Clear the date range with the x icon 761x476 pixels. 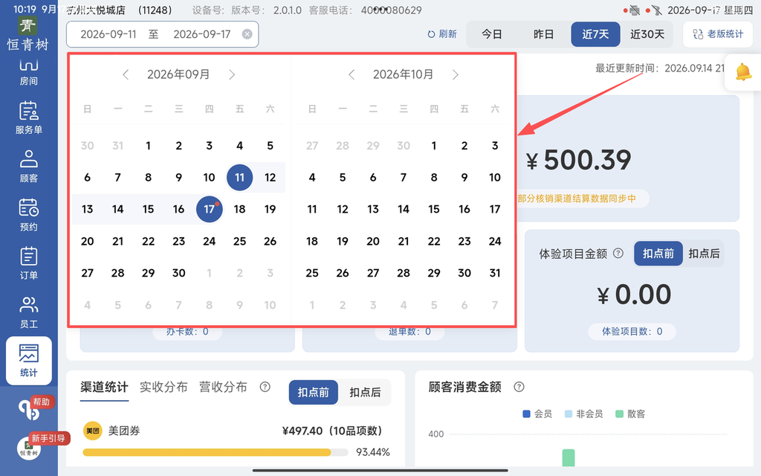tap(247, 34)
